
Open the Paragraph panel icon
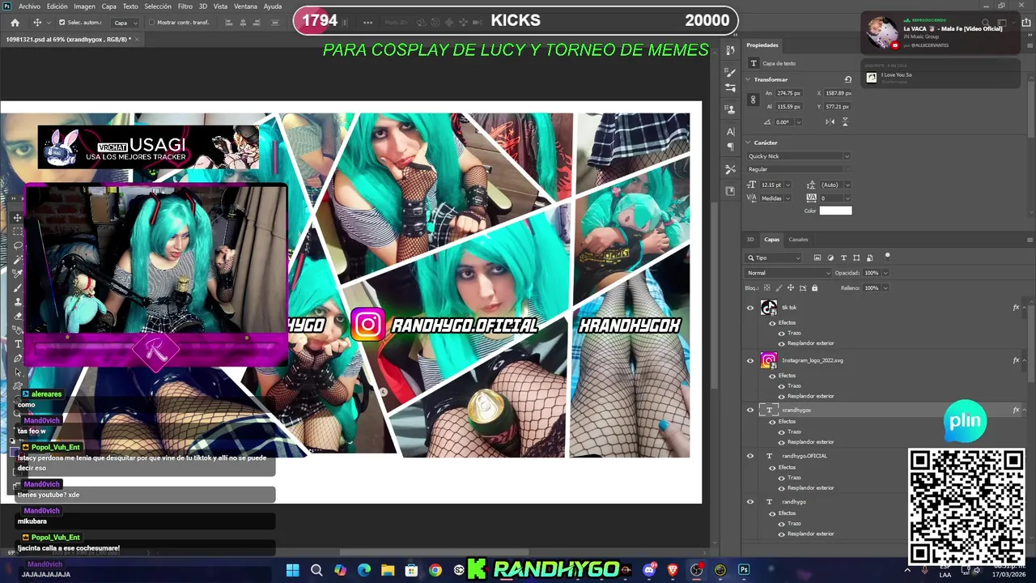(731, 147)
